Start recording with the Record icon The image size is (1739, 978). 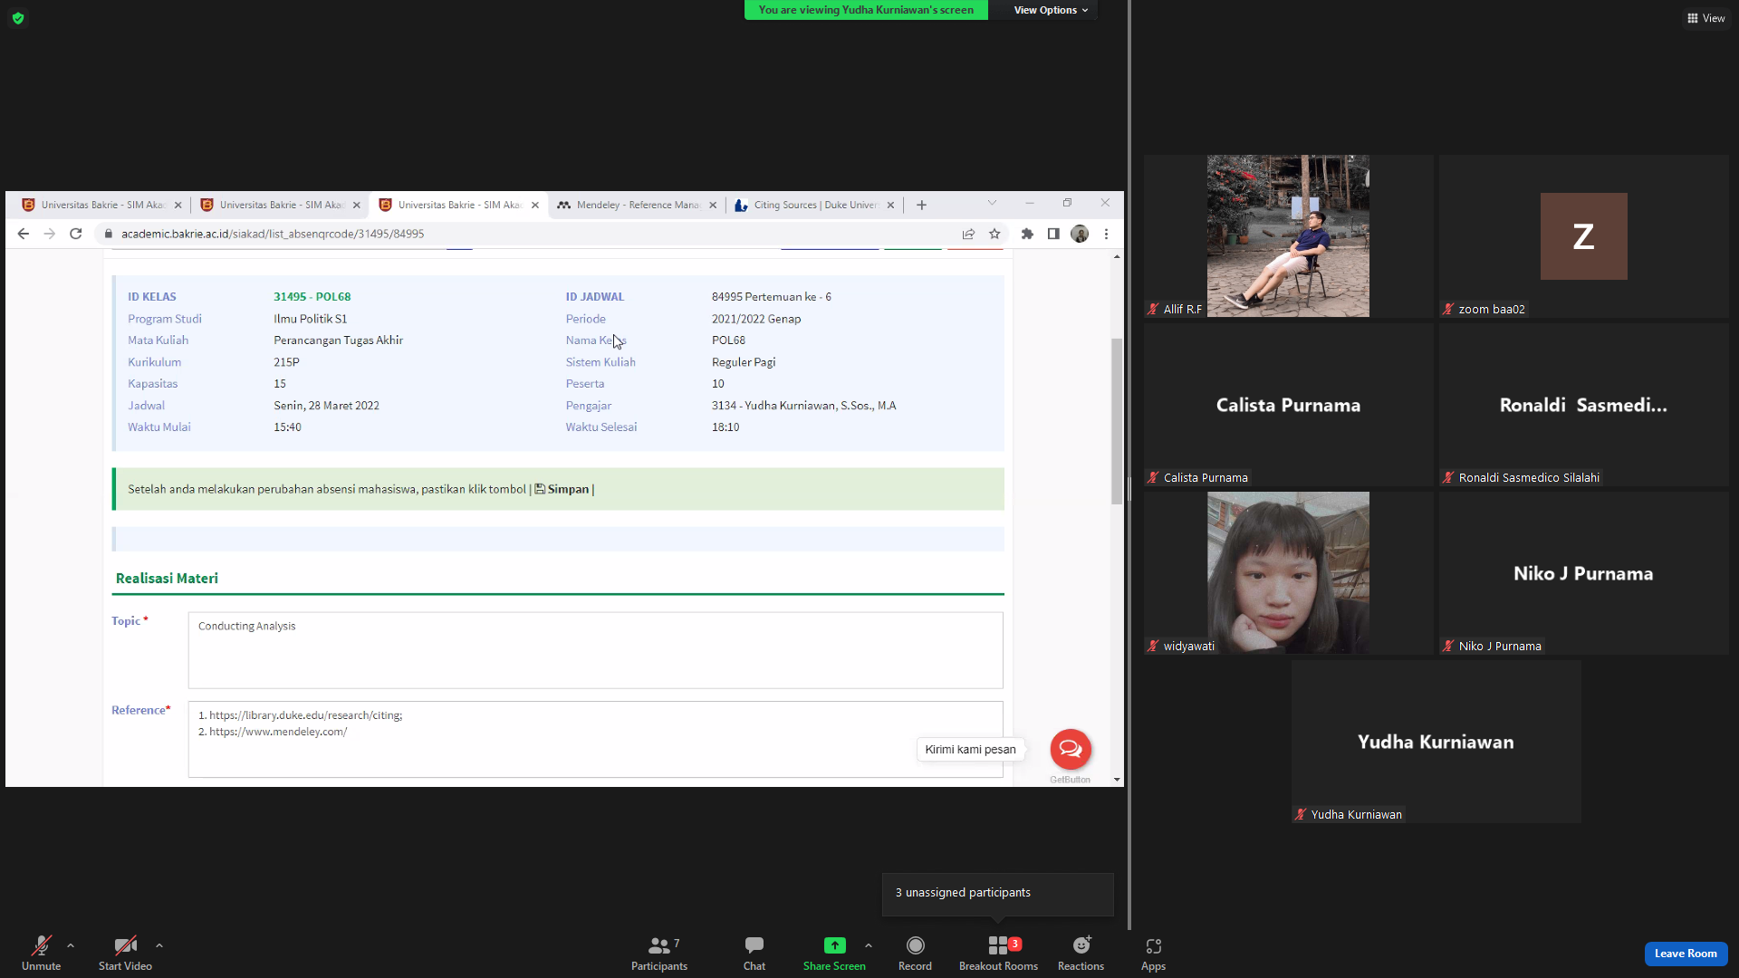point(916,945)
